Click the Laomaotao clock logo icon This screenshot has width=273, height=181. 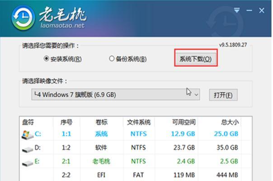click(x=23, y=18)
